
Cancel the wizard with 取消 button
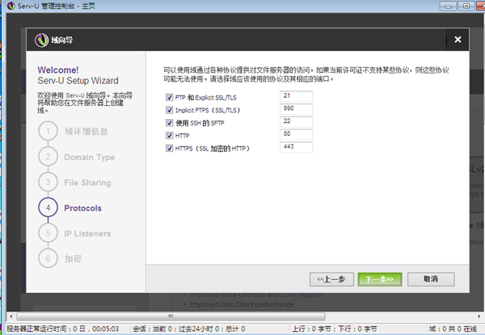tap(431, 279)
